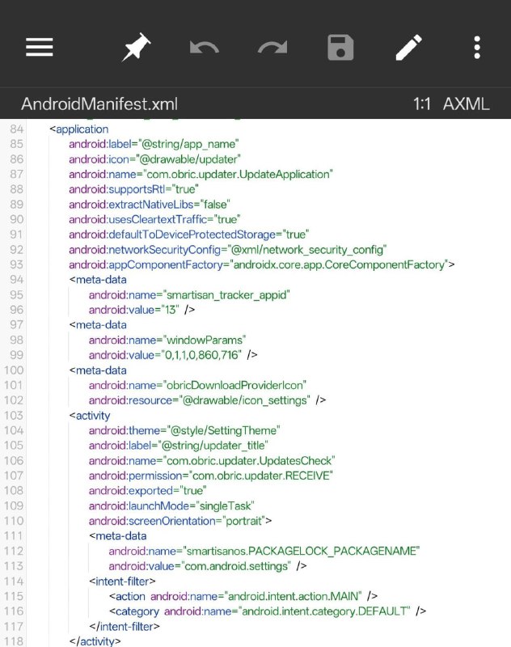Screen dimensions: 511x647
Task: Place cursor in usesCleartextTraffic attribute line
Action: [154, 219]
